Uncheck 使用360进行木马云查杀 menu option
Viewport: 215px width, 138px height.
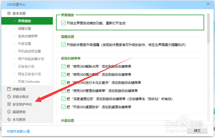pyautogui.click(x=63, y=83)
